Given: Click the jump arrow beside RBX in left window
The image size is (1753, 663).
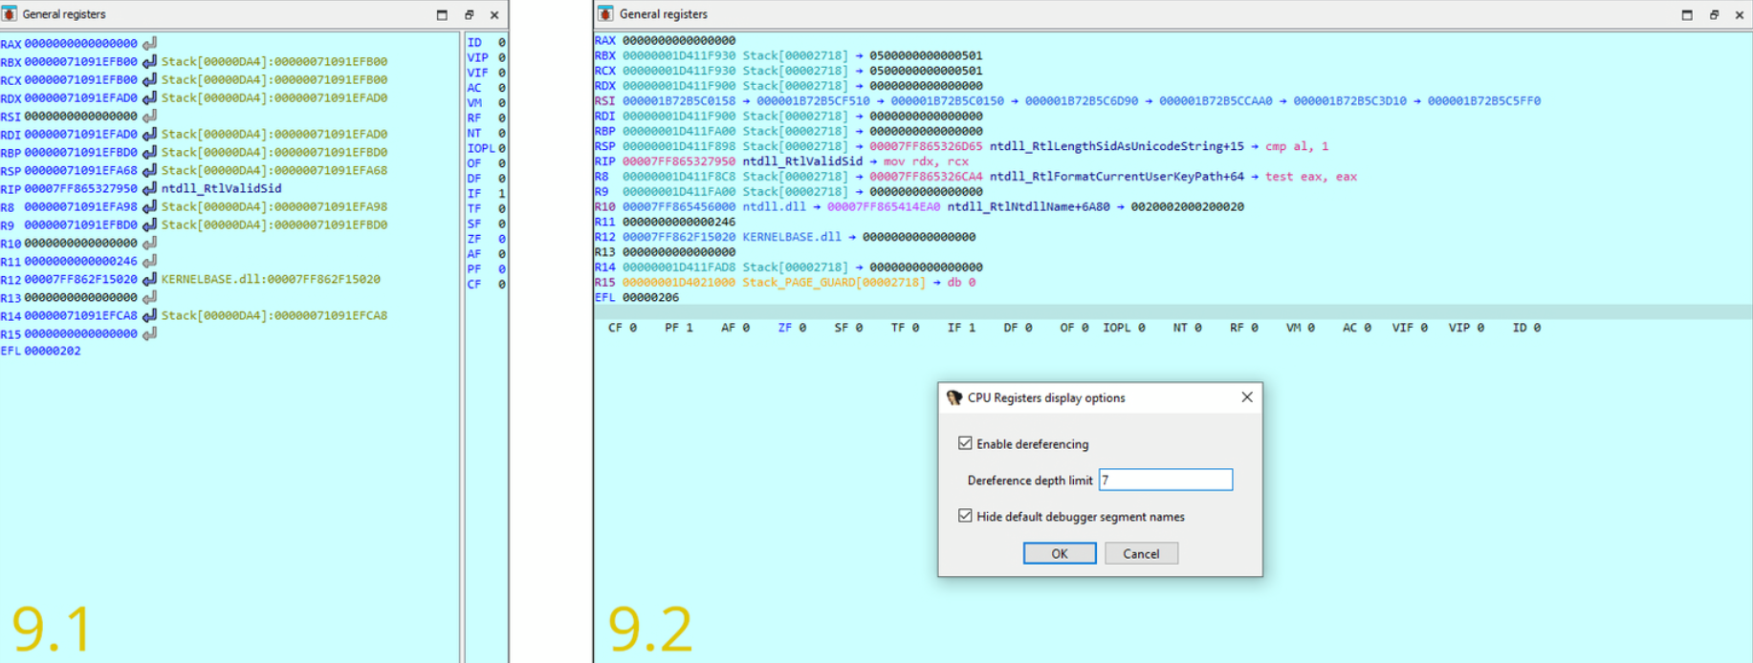Looking at the screenshot, I should [x=149, y=62].
